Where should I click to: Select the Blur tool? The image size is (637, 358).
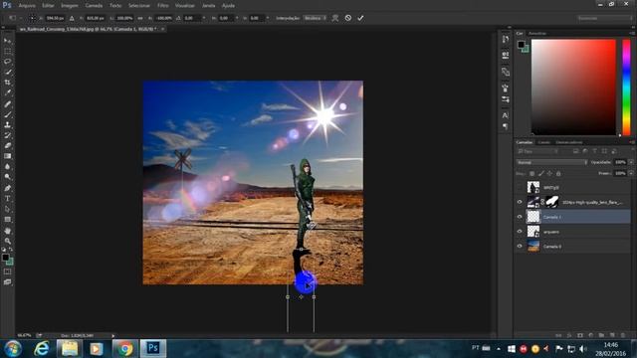[x=7, y=166]
